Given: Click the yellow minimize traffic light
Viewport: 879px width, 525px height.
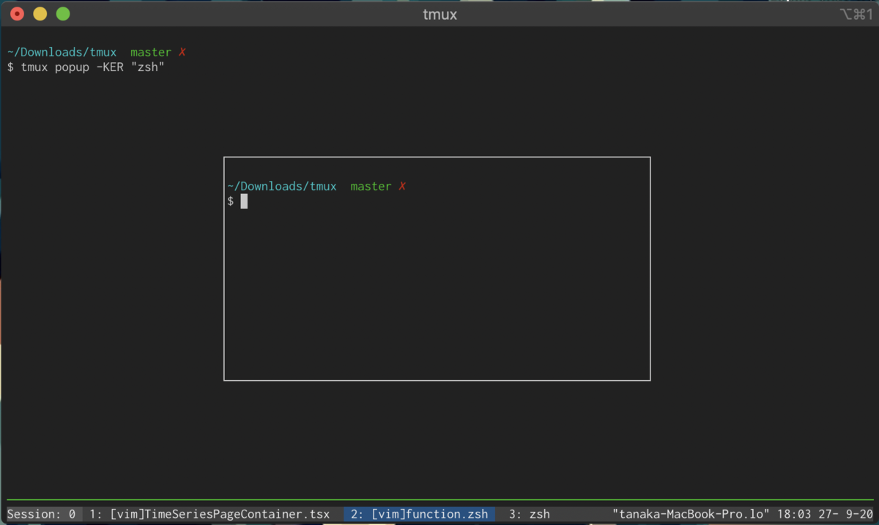Looking at the screenshot, I should pyautogui.click(x=40, y=13).
